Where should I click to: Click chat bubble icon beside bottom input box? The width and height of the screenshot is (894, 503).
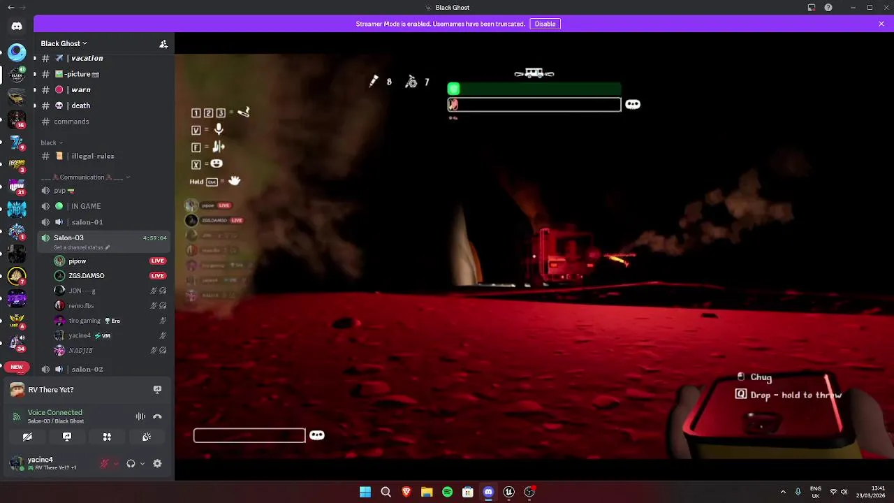click(317, 435)
